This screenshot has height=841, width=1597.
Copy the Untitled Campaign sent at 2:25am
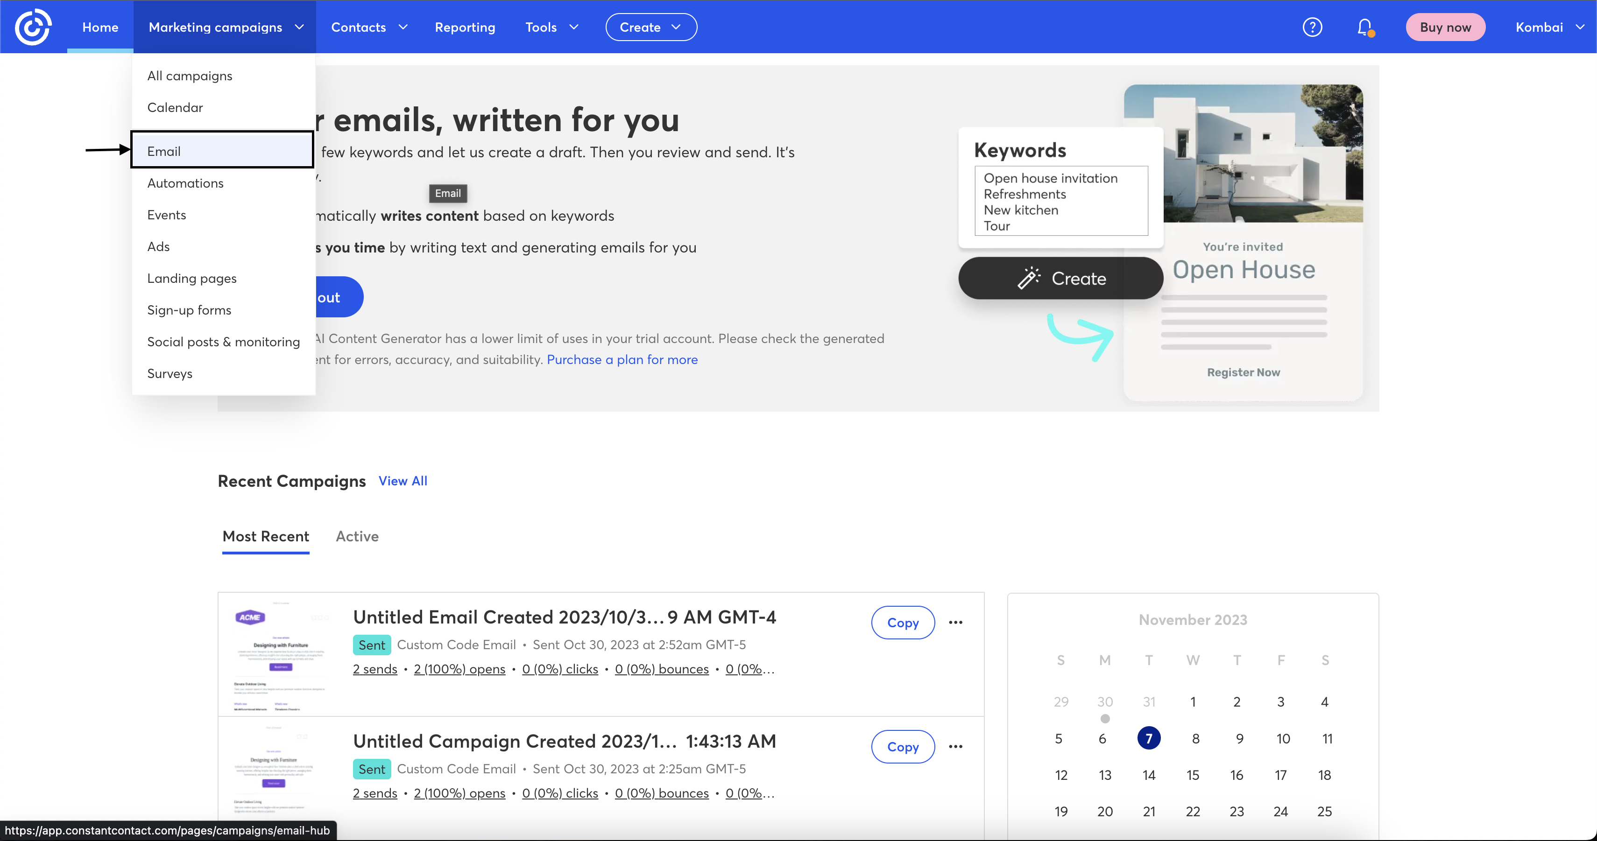[903, 746]
